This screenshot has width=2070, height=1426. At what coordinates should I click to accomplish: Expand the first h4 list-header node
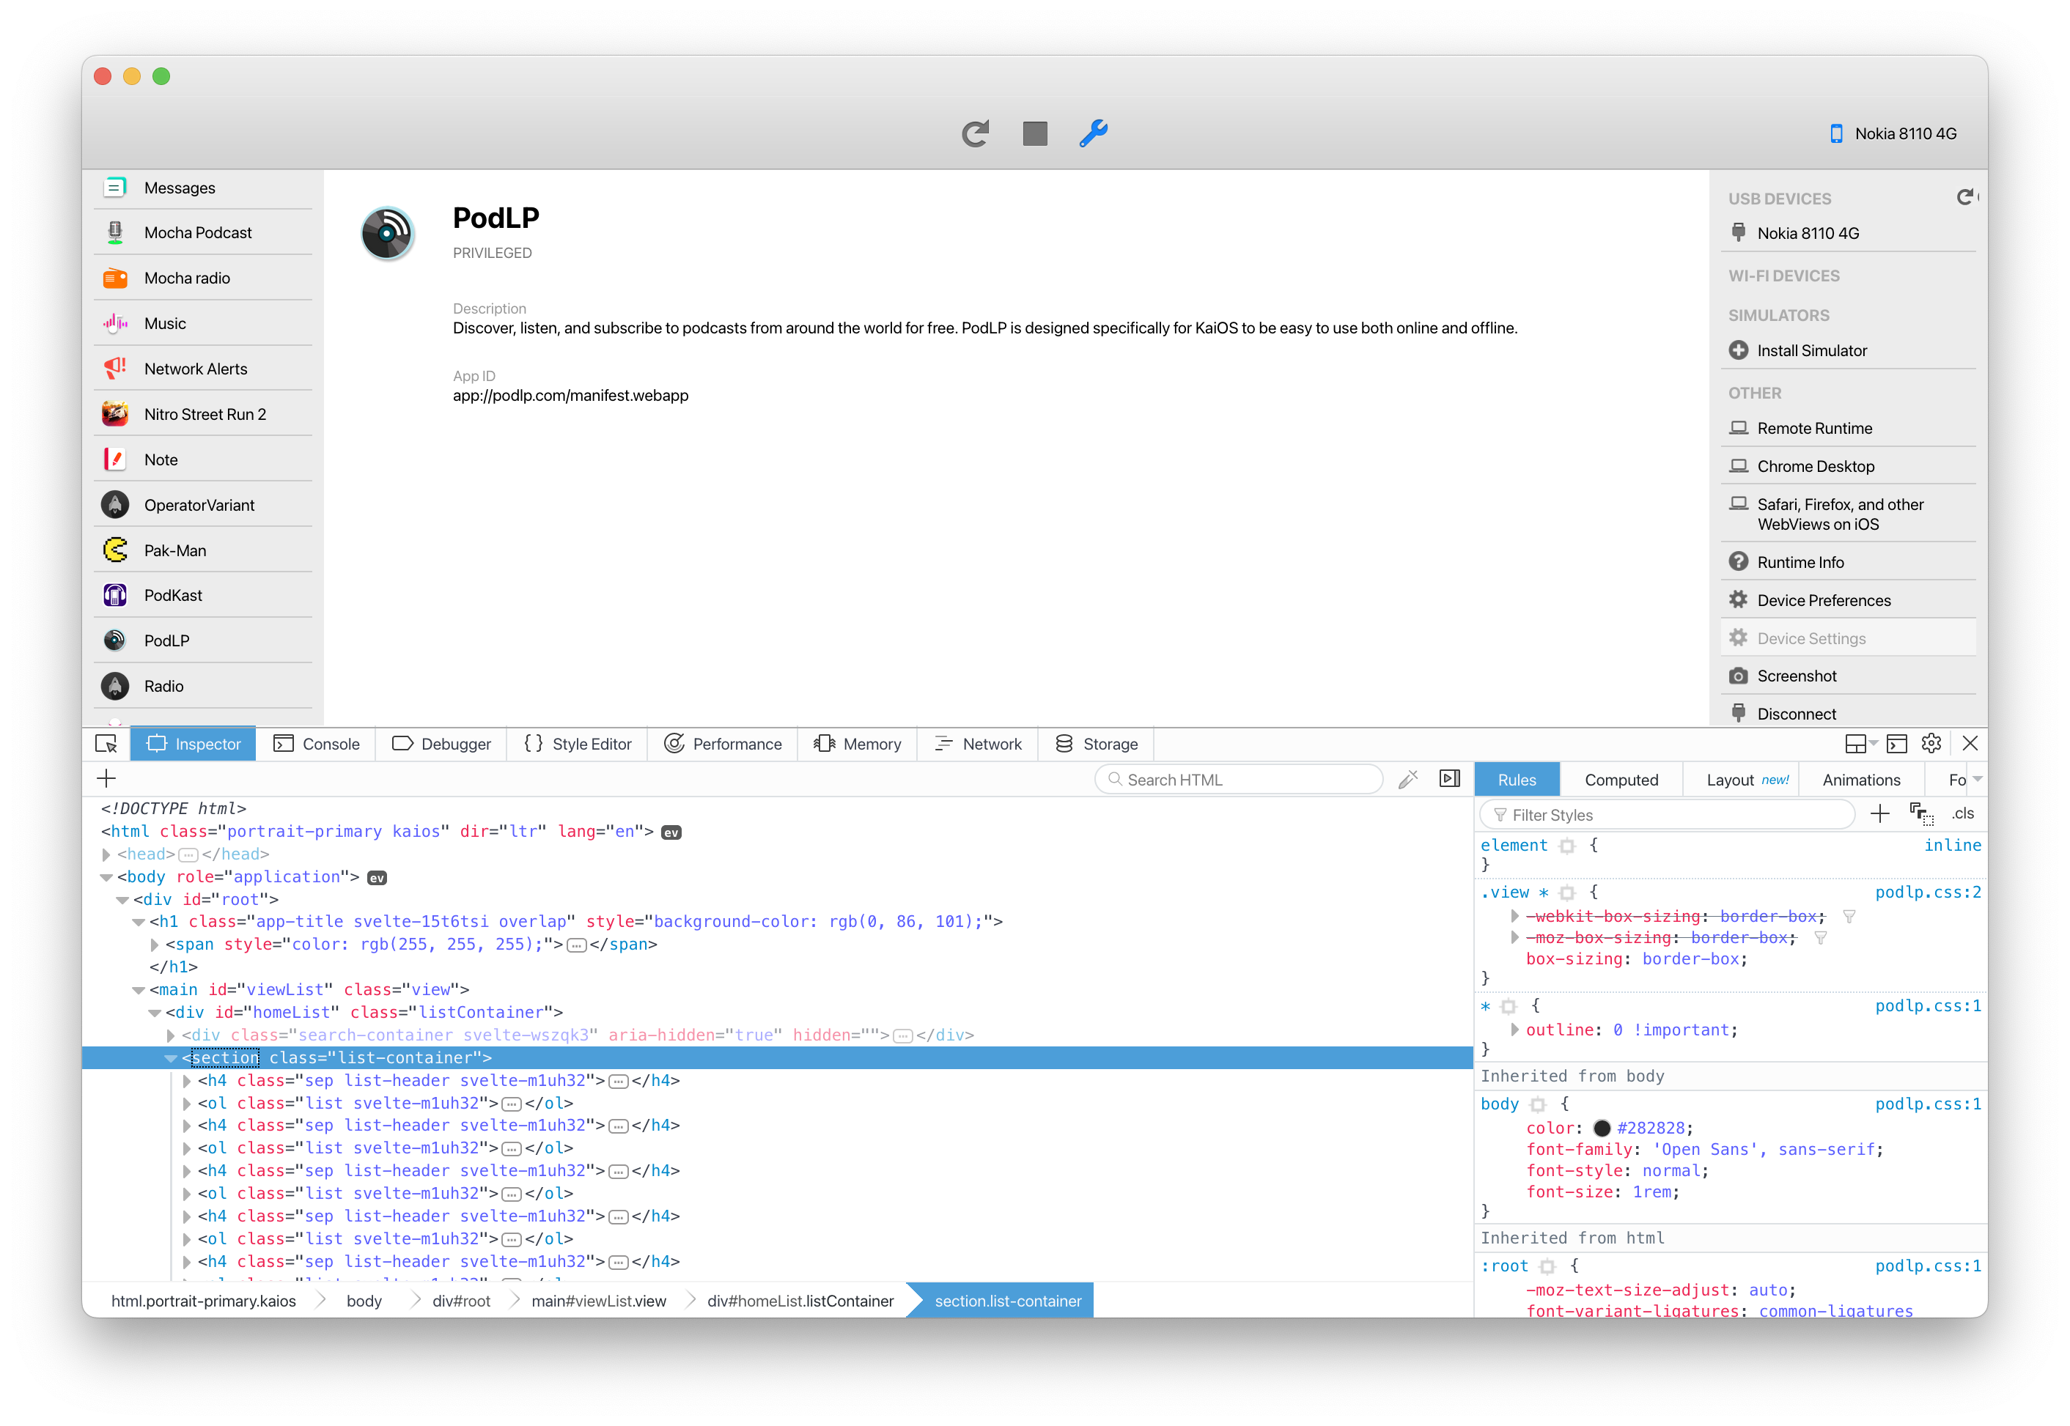(186, 1080)
